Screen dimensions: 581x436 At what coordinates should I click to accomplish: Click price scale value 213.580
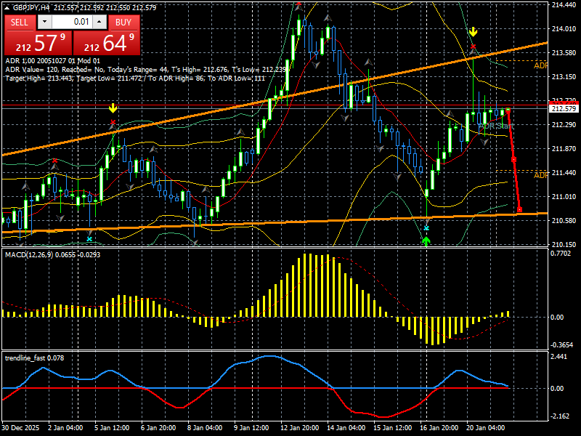[x=564, y=52]
